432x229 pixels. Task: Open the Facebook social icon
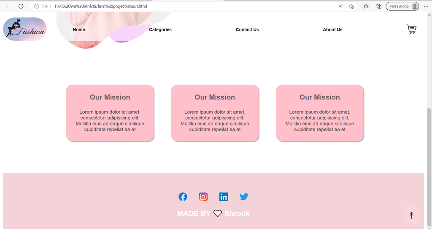[x=183, y=197]
